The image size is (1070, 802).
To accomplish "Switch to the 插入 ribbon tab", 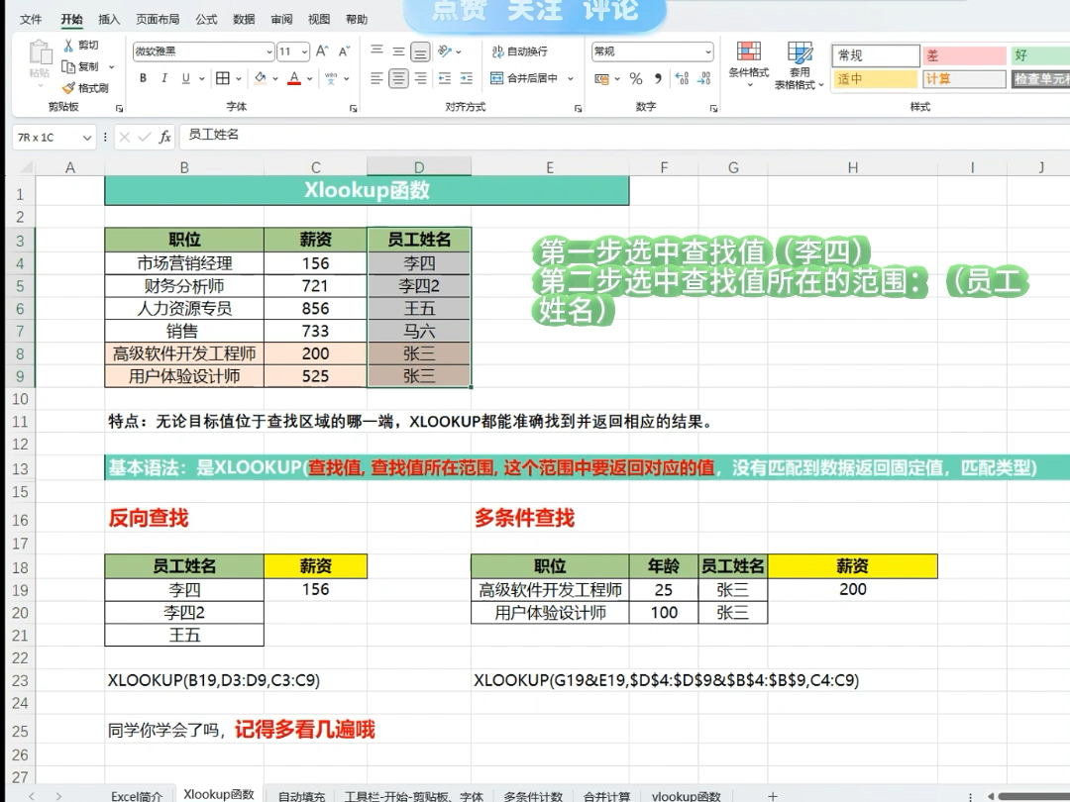I will coord(108,18).
